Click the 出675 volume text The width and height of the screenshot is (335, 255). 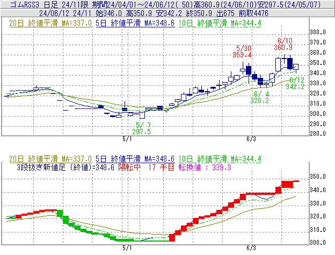pyautogui.click(x=225, y=13)
